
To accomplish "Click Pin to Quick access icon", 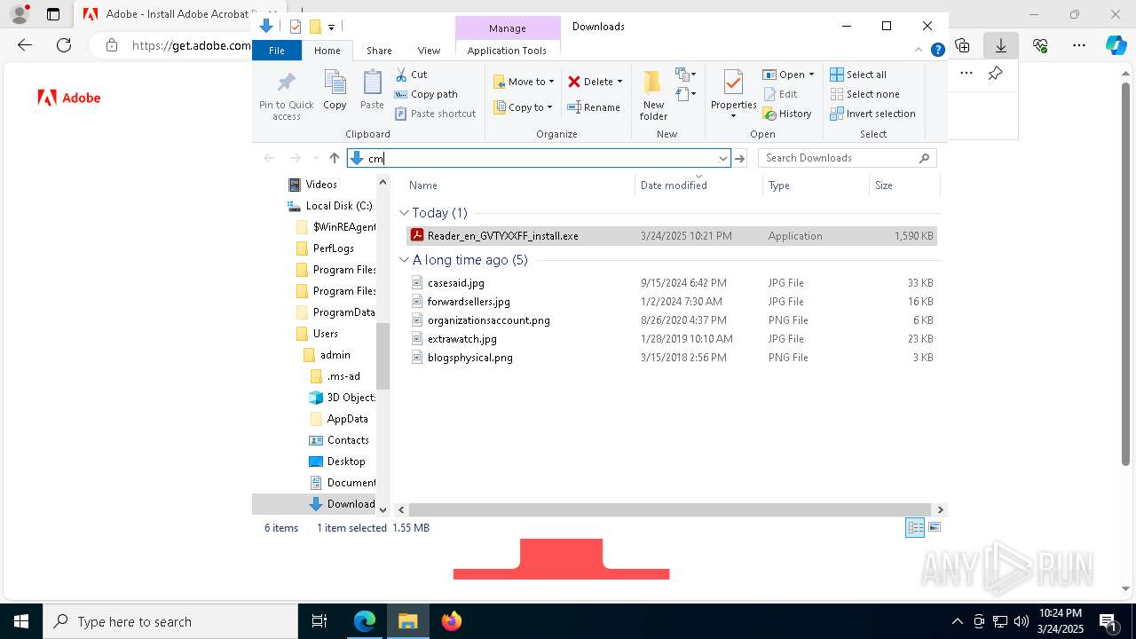I will pyautogui.click(x=286, y=95).
